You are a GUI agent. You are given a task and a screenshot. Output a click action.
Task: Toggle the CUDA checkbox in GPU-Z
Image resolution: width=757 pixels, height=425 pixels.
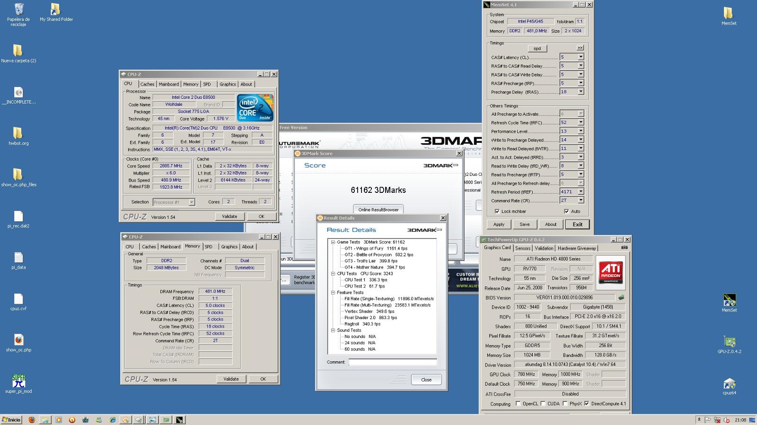click(543, 404)
